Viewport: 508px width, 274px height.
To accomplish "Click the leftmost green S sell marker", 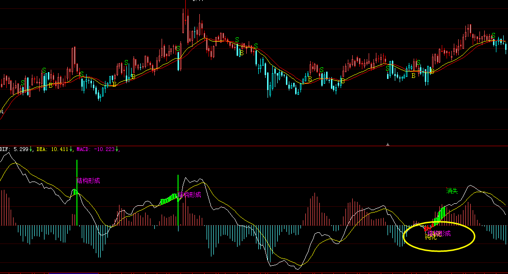I will coord(23,83).
